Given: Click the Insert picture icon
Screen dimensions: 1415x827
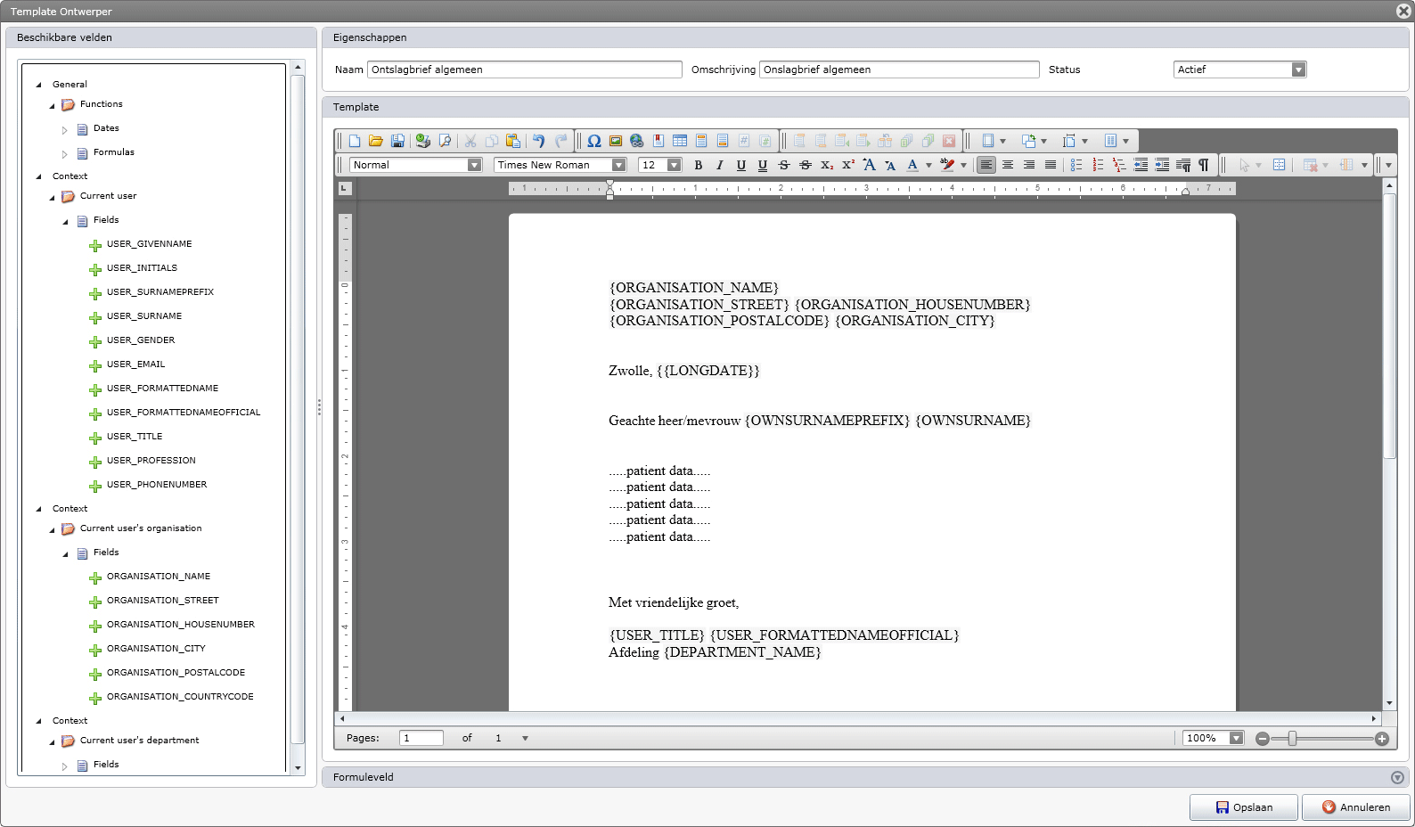Looking at the screenshot, I should click(x=615, y=141).
